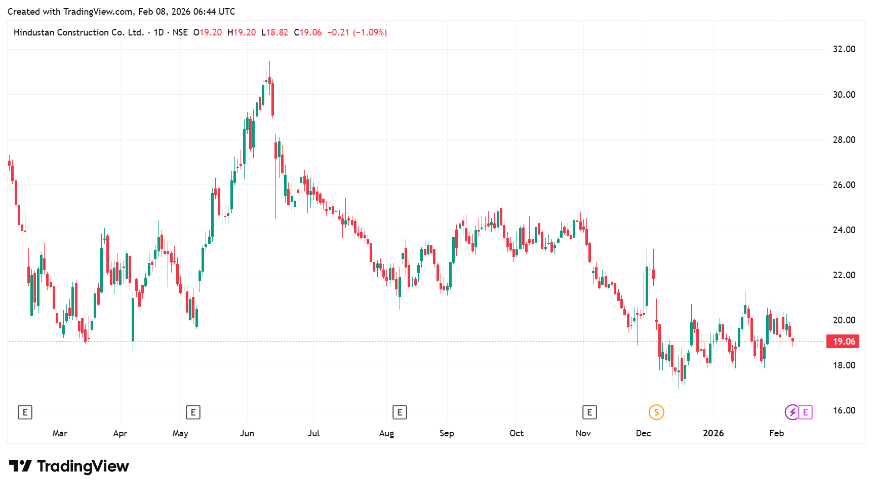This screenshot has height=489, width=873.
Task: Select the 1D interval label in the header
Action: point(158,32)
